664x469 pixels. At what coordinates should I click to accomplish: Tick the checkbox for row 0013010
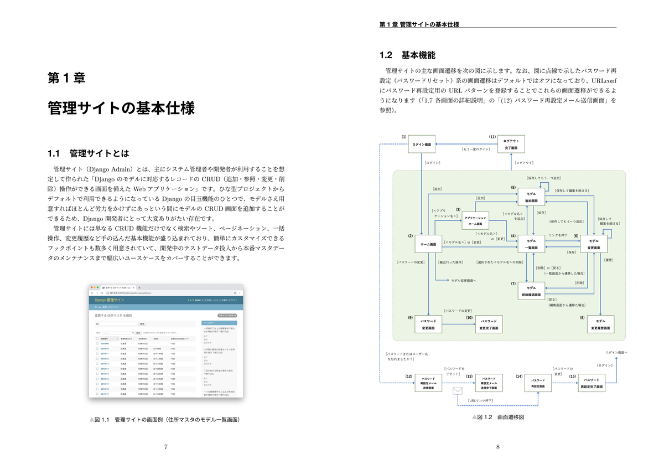pos(97,348)
